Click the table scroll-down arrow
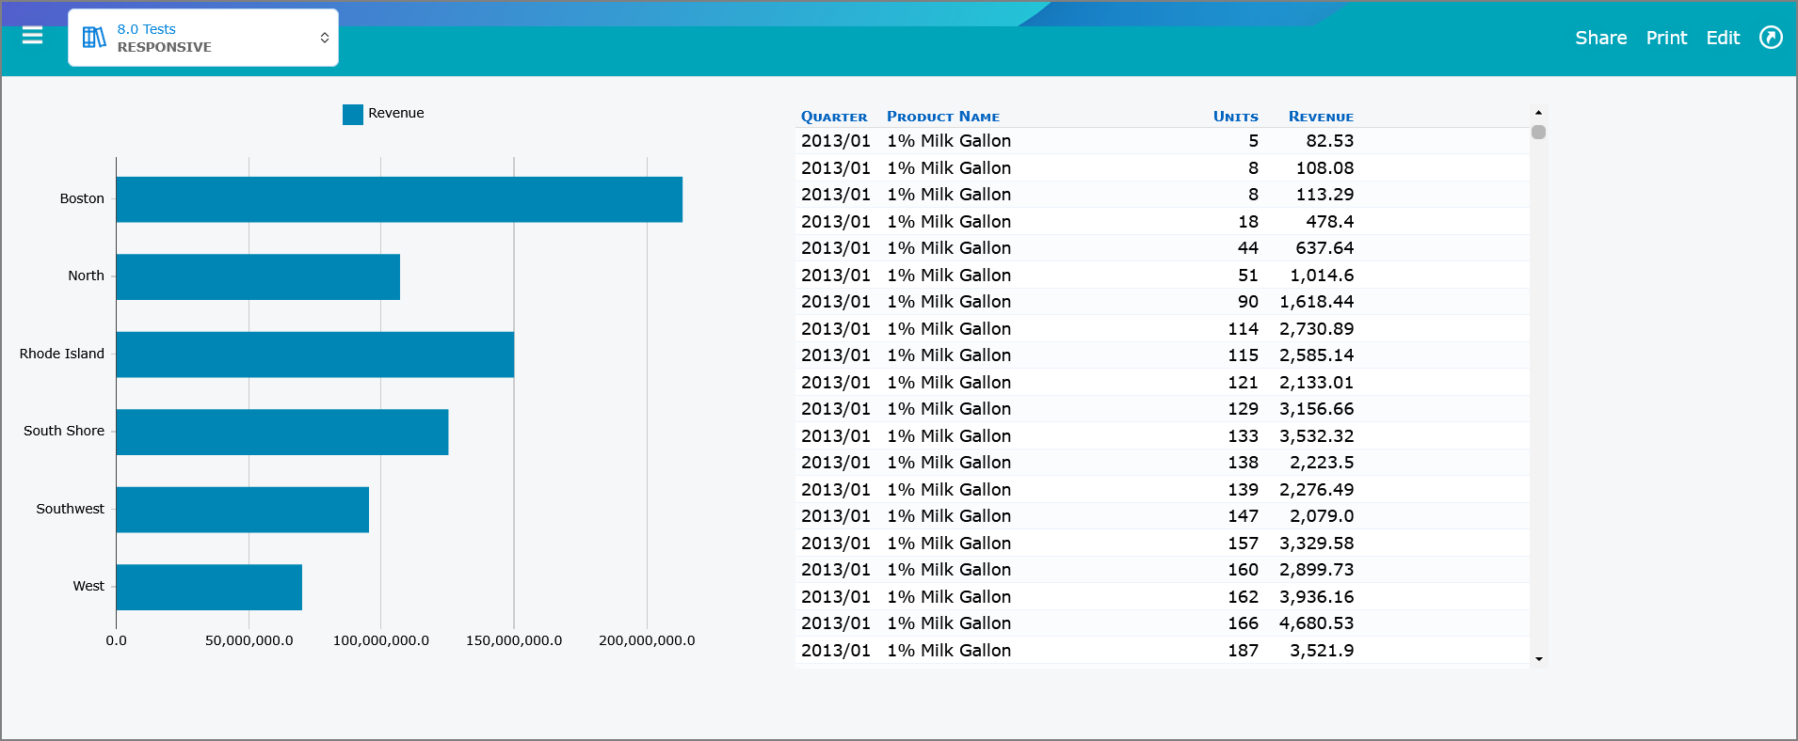Image resolution: width=1798 pixels, height=741 pixels. click(1538, 659)
